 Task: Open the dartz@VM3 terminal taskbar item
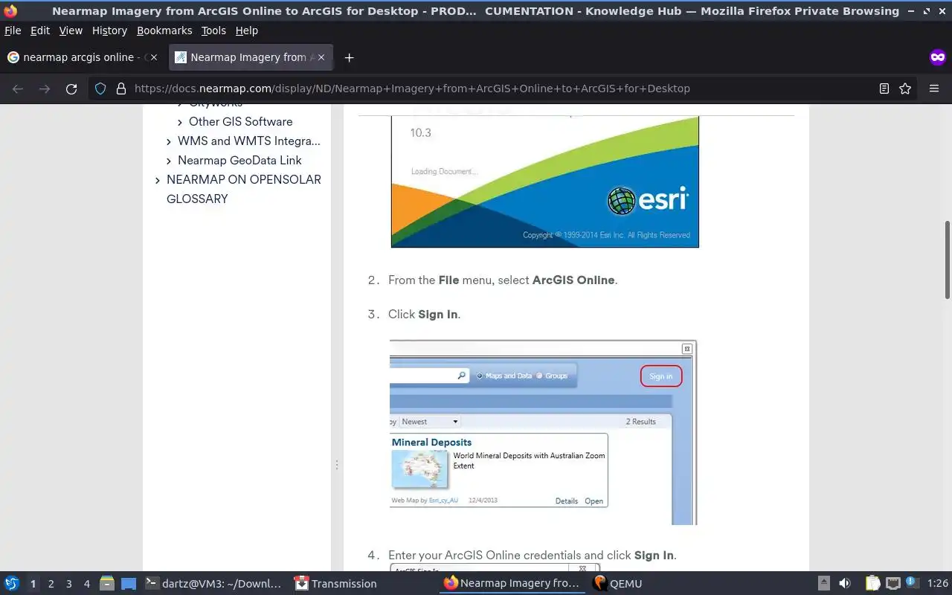click(x=213, y=584)
